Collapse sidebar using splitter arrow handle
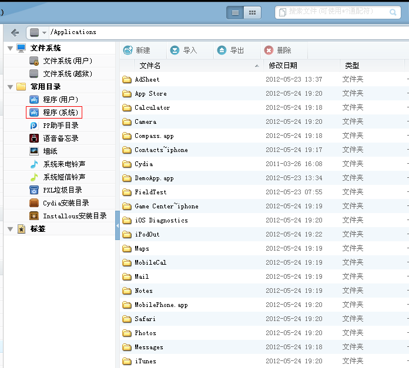 tap(118, 225)
